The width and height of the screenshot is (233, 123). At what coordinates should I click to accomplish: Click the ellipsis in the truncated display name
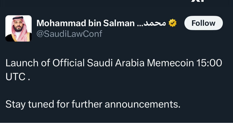click(140, 24)
